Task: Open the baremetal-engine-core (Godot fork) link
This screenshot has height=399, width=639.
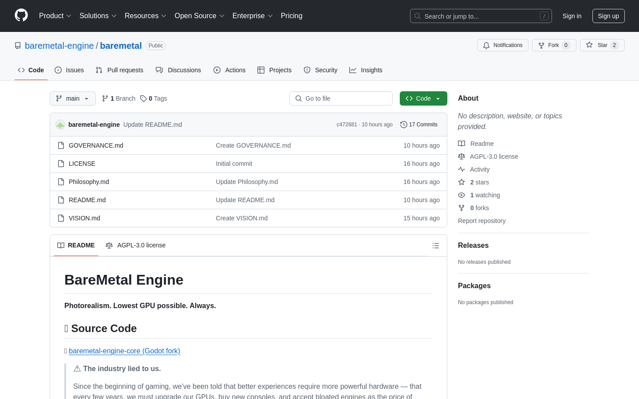Action: 124,351
